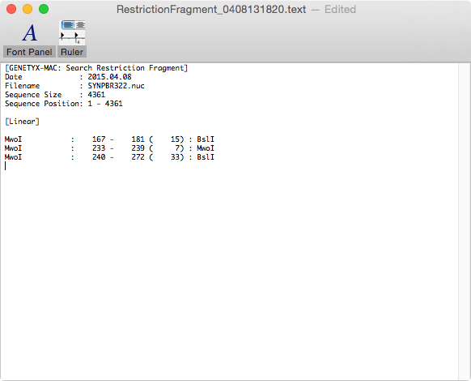Image resolution: width=471 pixels, height=381 pixels.
Task: Click the Font Panel label
Action: [x=29, y=52]
